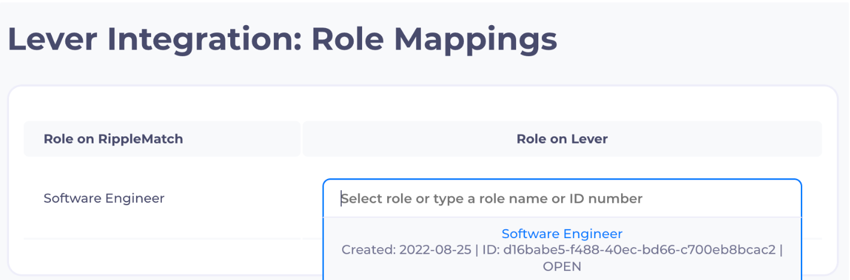Screen dimensions: 850x280
Task: Click the 'Software Engineer' RippleMatch role cell
Action: (x=104, y=198)
